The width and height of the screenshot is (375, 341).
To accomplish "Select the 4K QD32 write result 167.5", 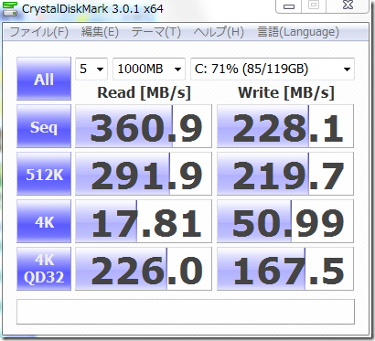I will (x=285, y=269).
